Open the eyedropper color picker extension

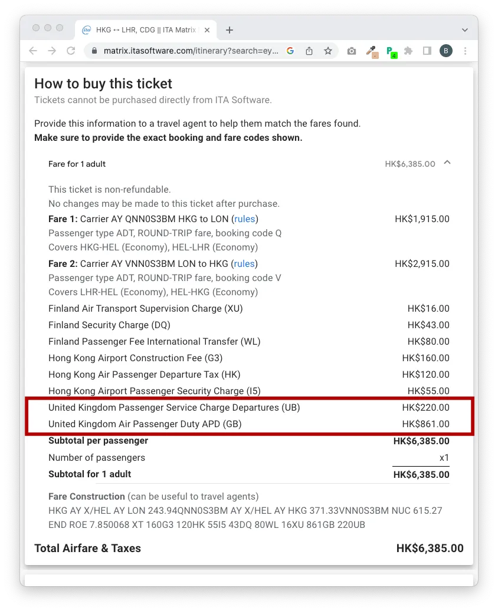click(372, 51)
